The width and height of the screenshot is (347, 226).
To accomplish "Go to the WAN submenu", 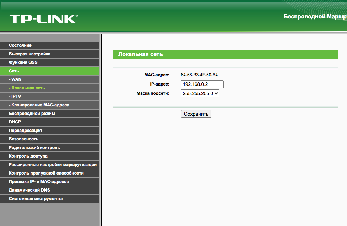I will [50, 79].
